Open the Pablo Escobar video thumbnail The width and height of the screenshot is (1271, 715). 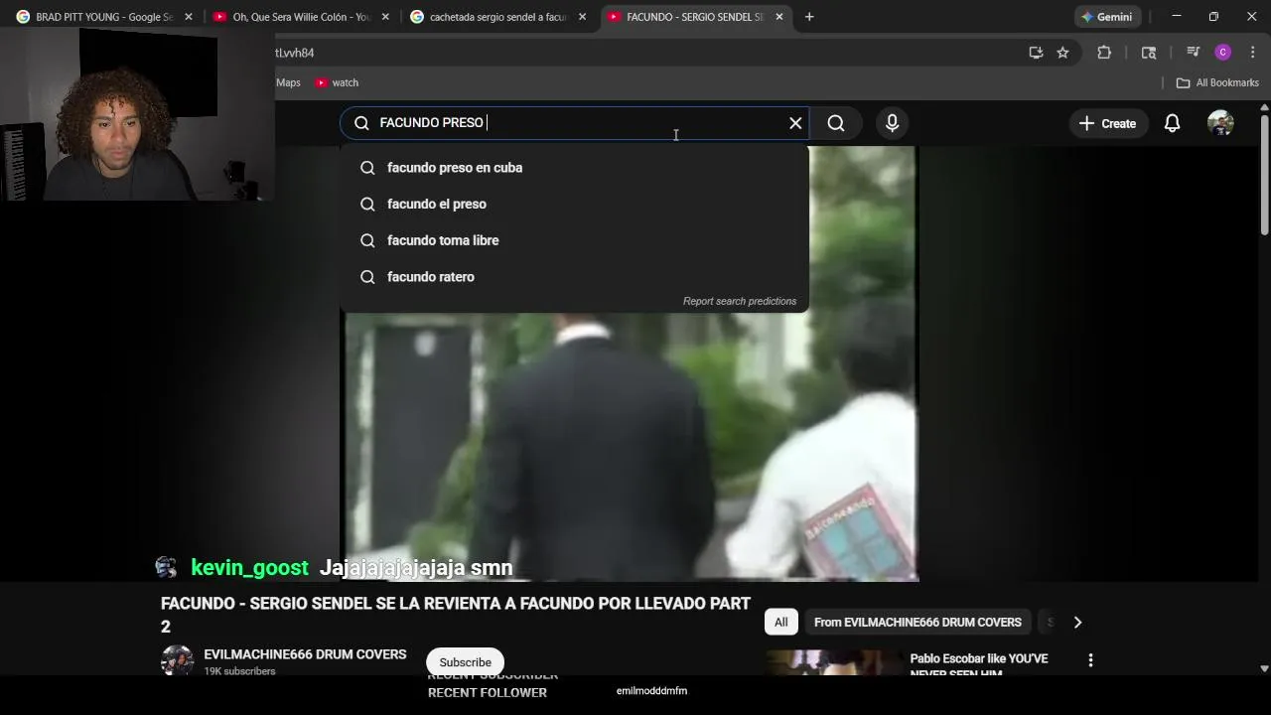point(833,663)
